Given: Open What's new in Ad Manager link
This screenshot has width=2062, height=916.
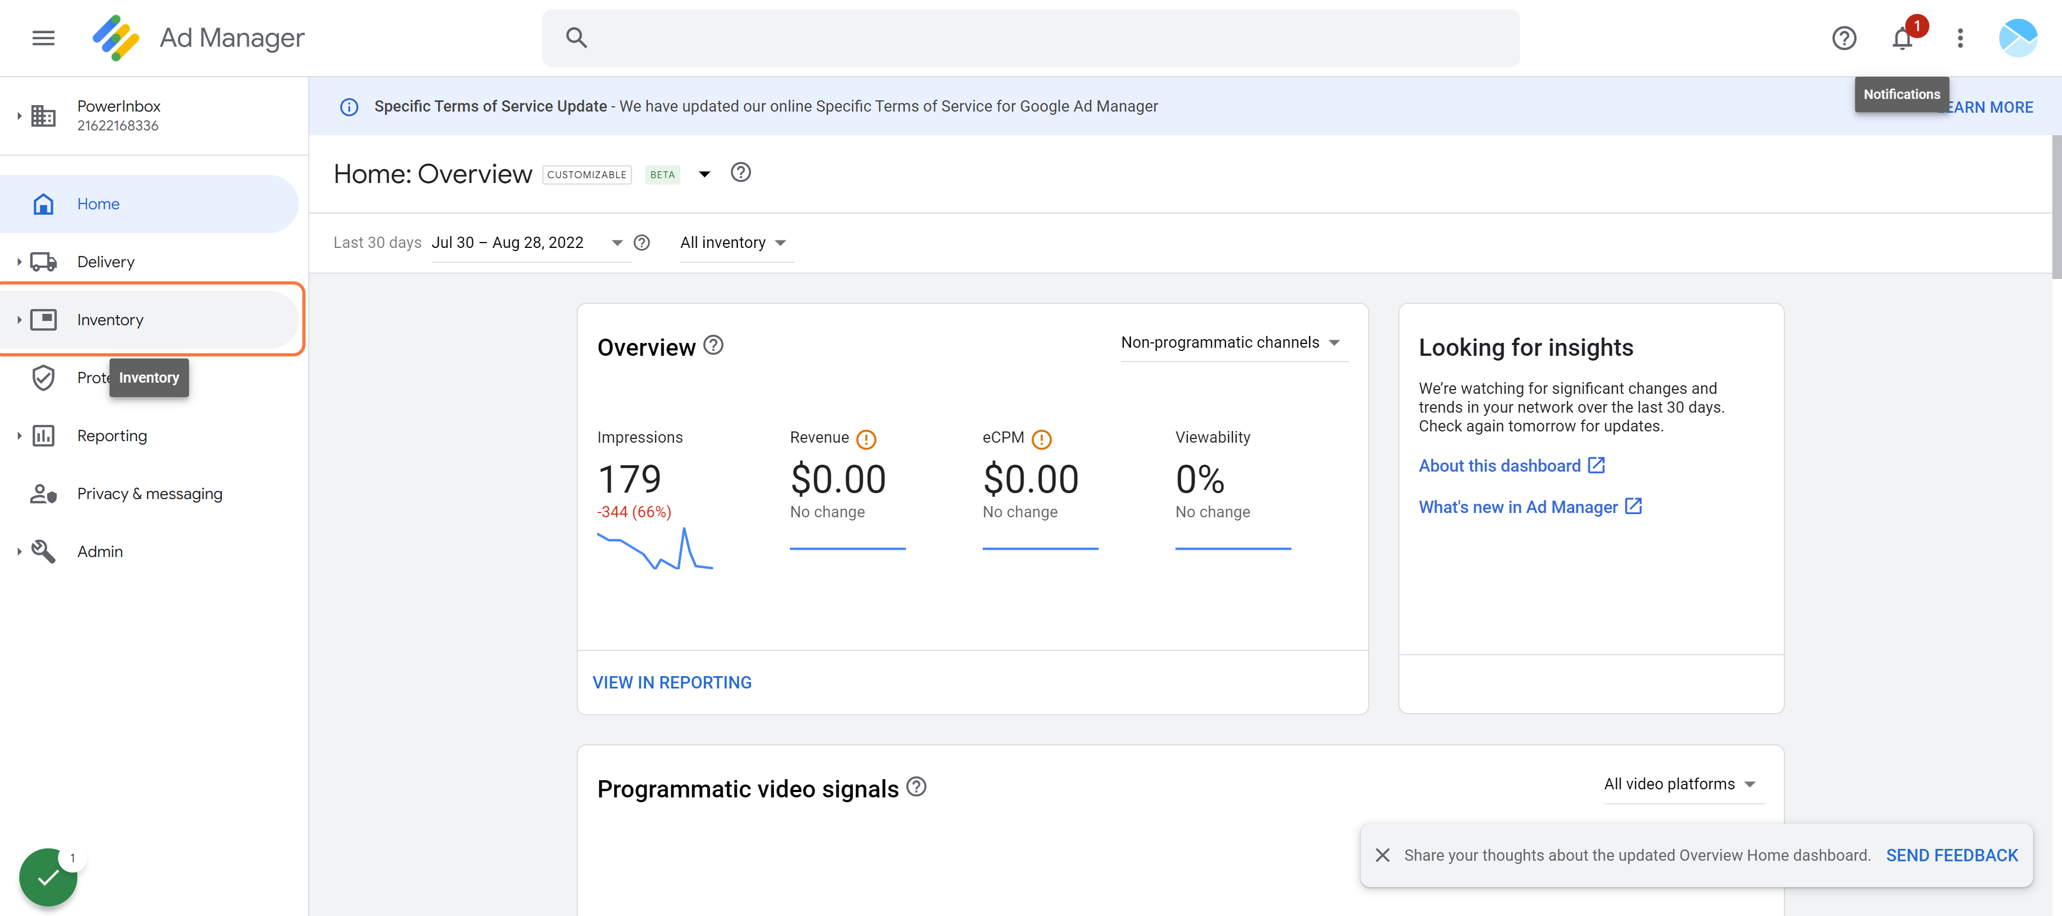Looking at the screenshot, I should click(x=1530, y=507).
